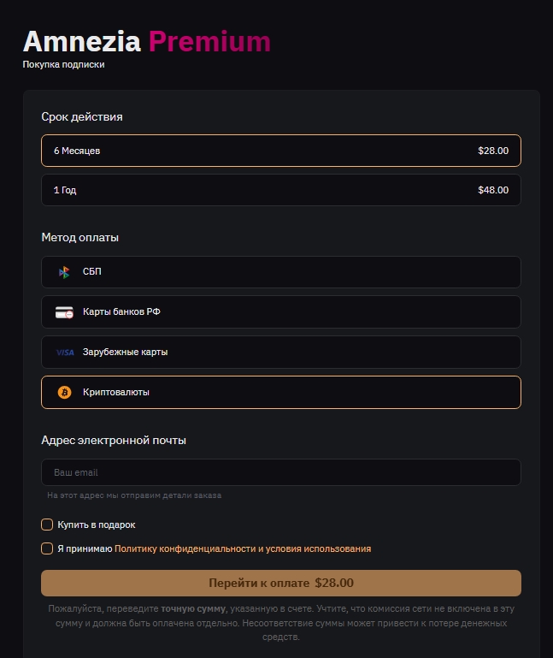Tick the Я принимаю agreement checkbox
This screenshot has height=658, width=553.
tap(47, 548)
